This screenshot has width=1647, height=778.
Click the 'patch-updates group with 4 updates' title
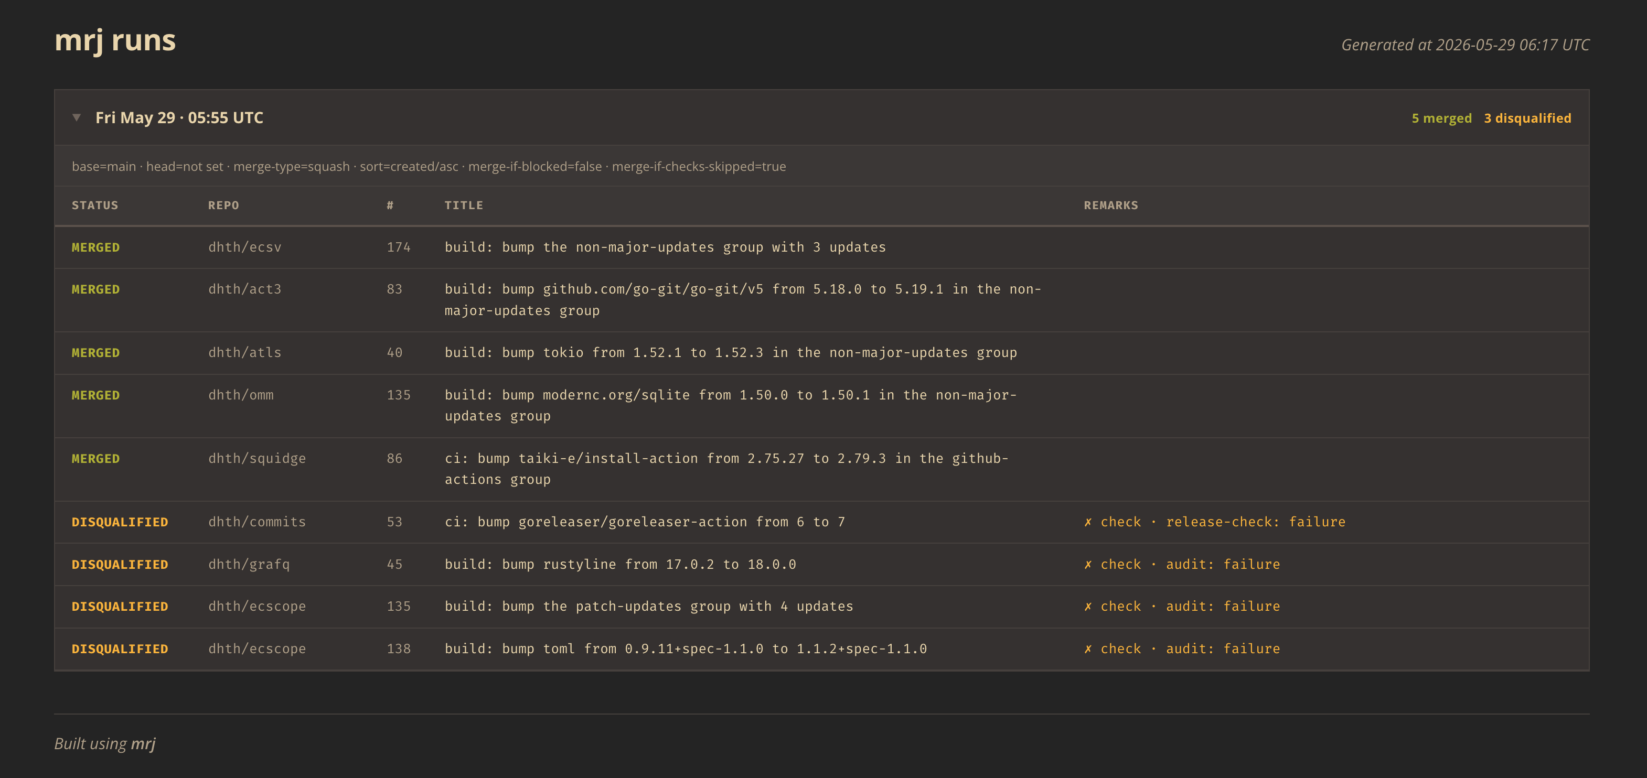click(x=649, y=606)
